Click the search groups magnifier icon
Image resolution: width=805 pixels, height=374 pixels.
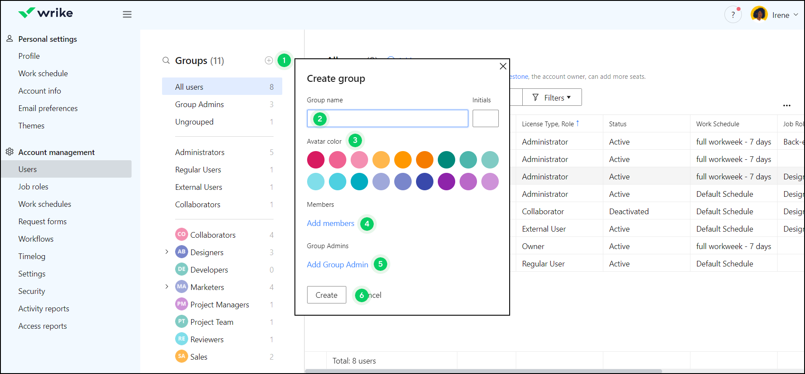[x=166, y=61]
